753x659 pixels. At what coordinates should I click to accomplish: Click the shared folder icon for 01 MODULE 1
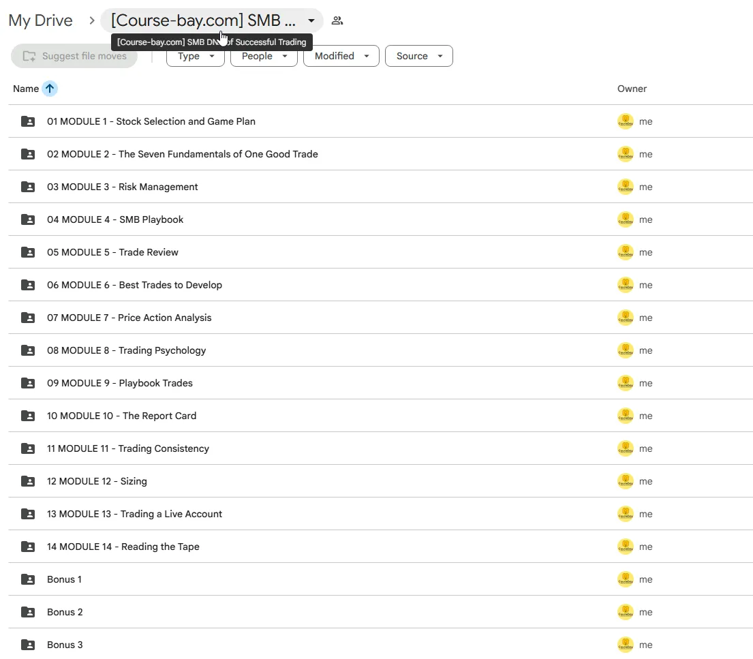point(28,121)
